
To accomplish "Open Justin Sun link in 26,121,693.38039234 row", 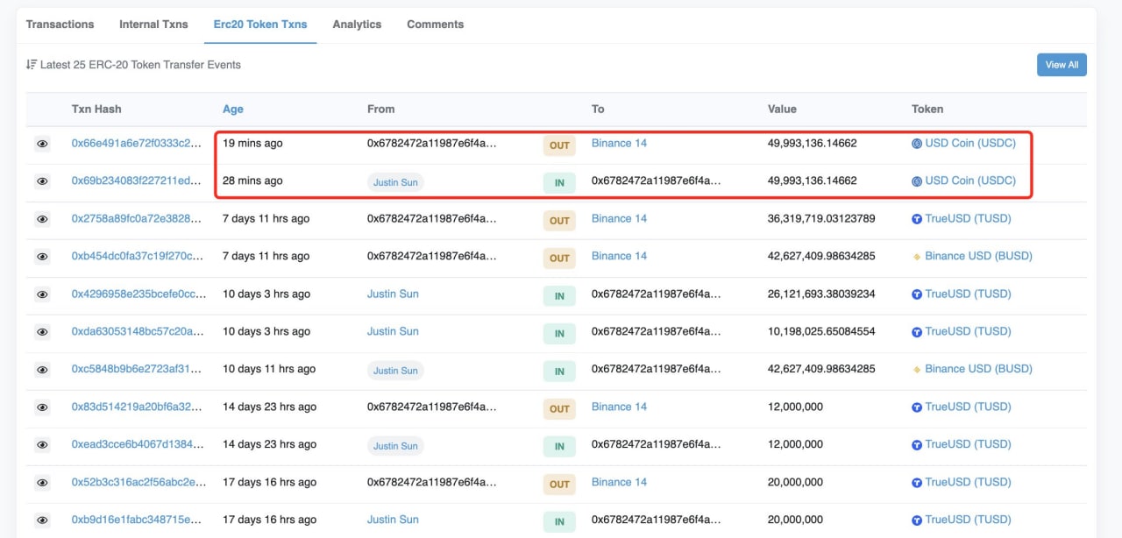I will pos(393,294).
